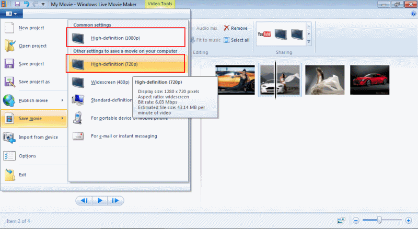Select the red car clip thumbnail
The width and height of the screenshot is (418, 229).
370,80
